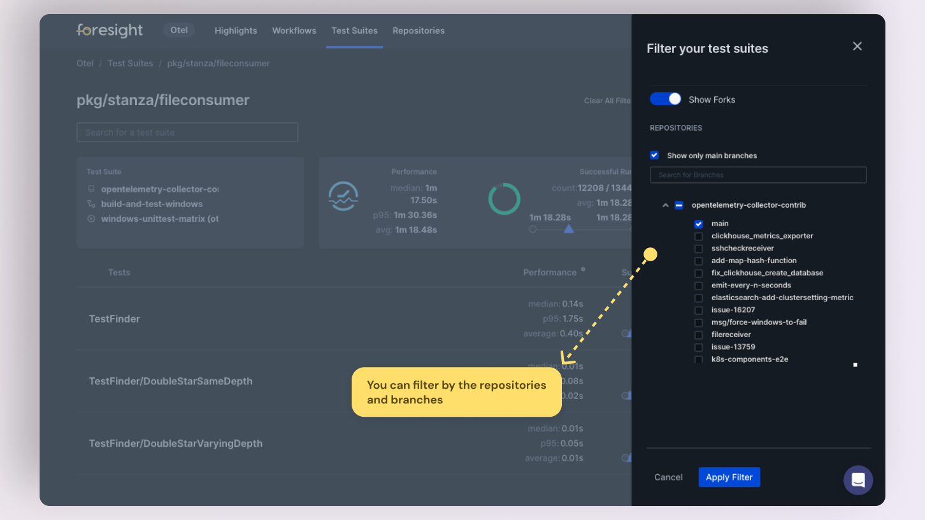Open the Otel project selector pill
This screenshot has width=925, height=520.
click(x=179, y=30)
